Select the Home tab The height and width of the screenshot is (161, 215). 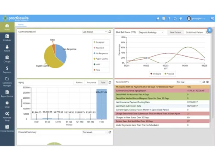coord(21,24)
